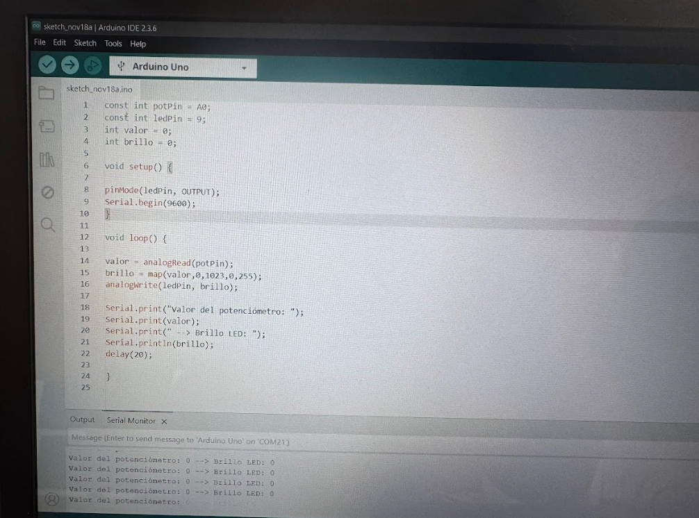
Task: Open the Edit menu
Action: pos(60,43)
